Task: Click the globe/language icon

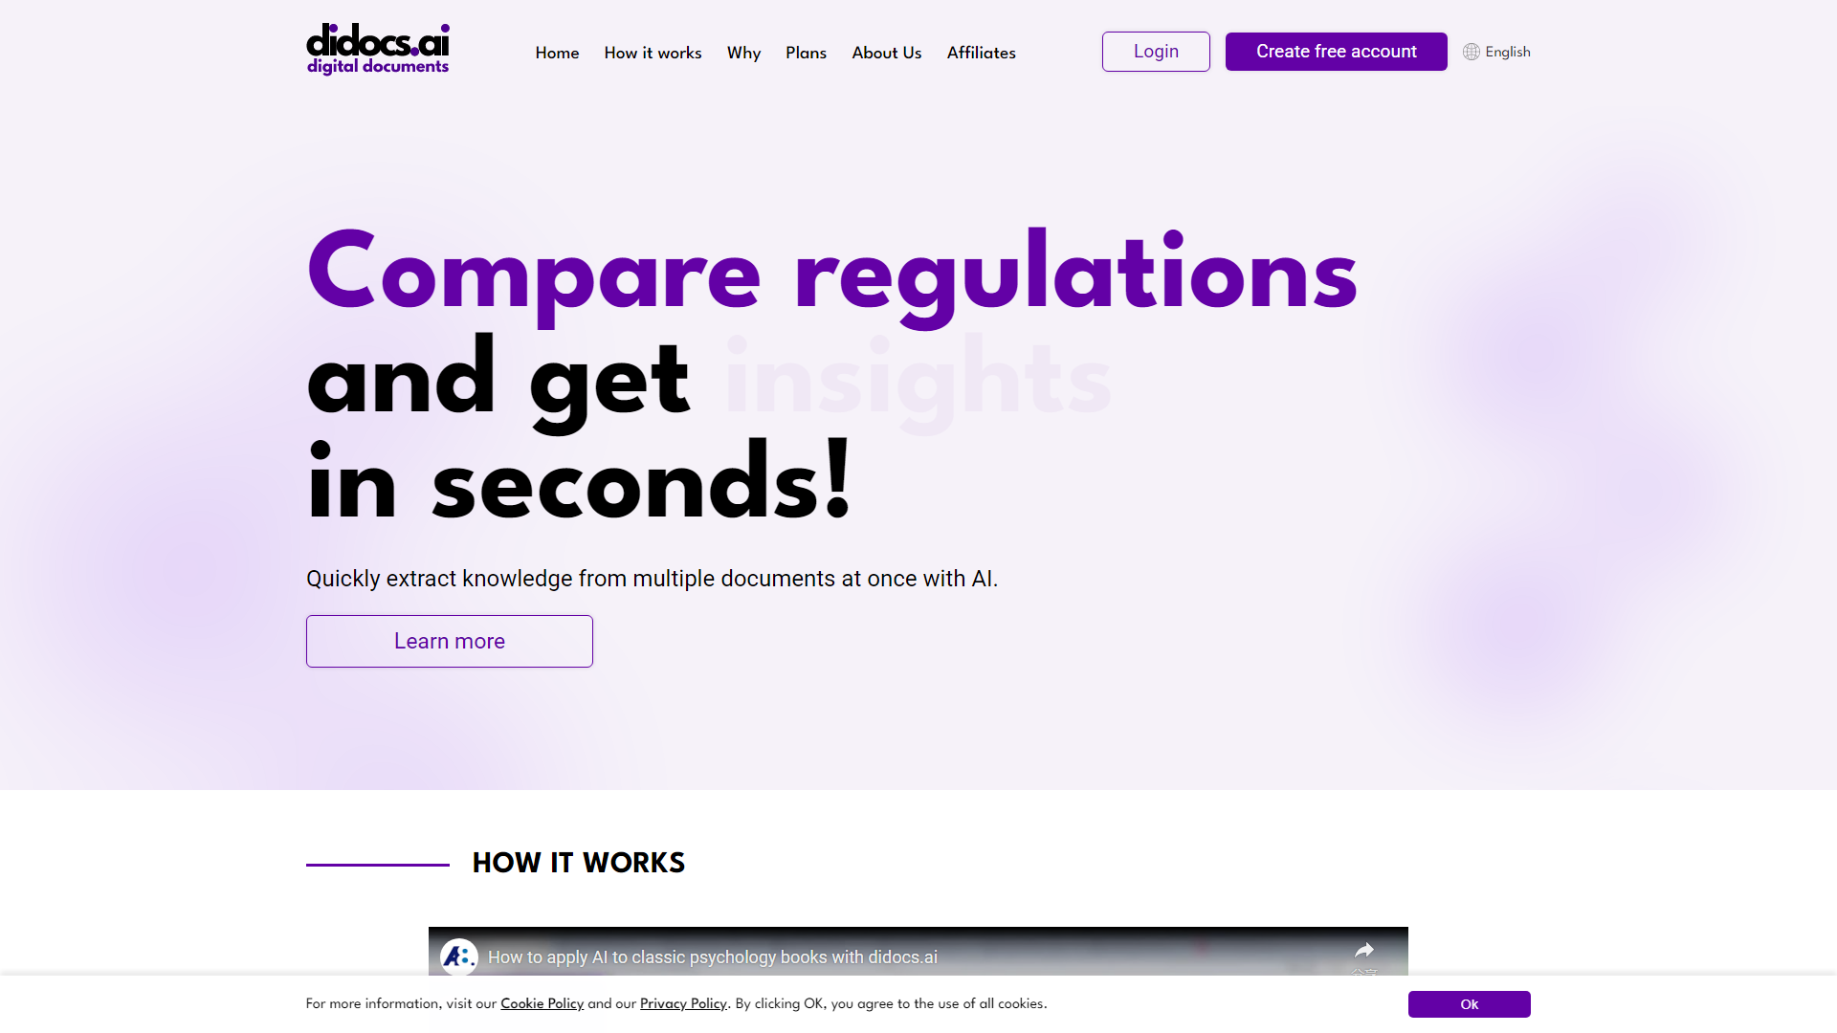Action: click(x=1470, y=52)
